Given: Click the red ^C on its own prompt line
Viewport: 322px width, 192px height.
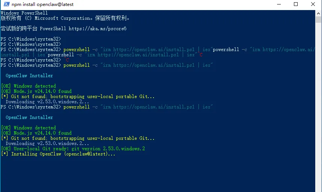Looking at the screenshot, I should 66,60.
